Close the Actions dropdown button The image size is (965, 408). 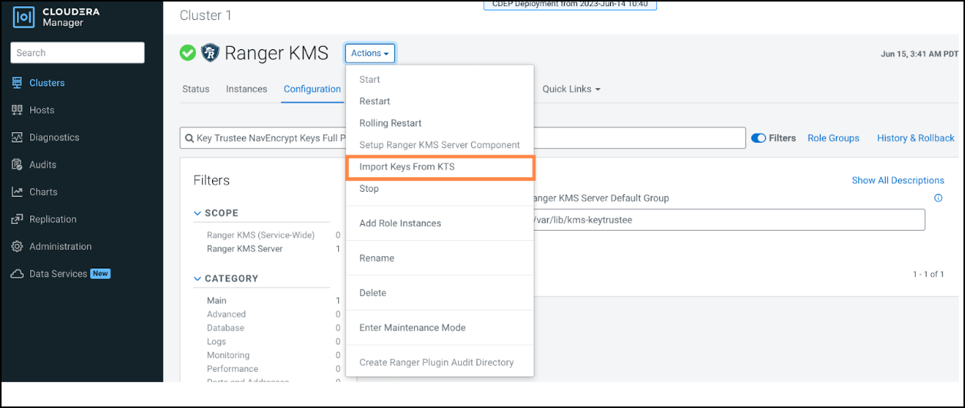pos(370,53)
